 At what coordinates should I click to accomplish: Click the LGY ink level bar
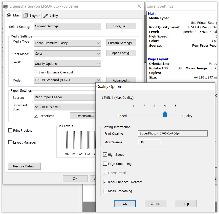[x=88, y=140]
